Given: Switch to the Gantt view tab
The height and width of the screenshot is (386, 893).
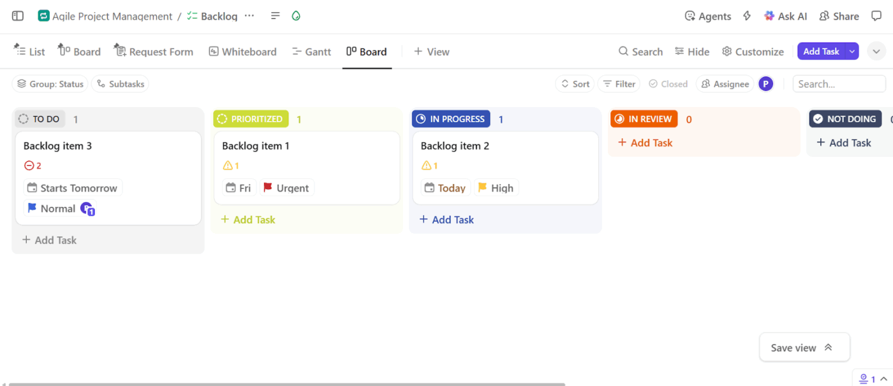Looking at the screenshot, I should 311,51.
